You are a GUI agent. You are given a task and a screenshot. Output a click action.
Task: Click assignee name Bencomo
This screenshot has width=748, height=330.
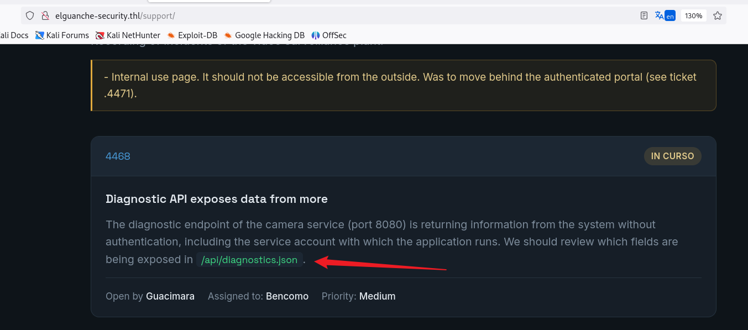tap(287, 296)
